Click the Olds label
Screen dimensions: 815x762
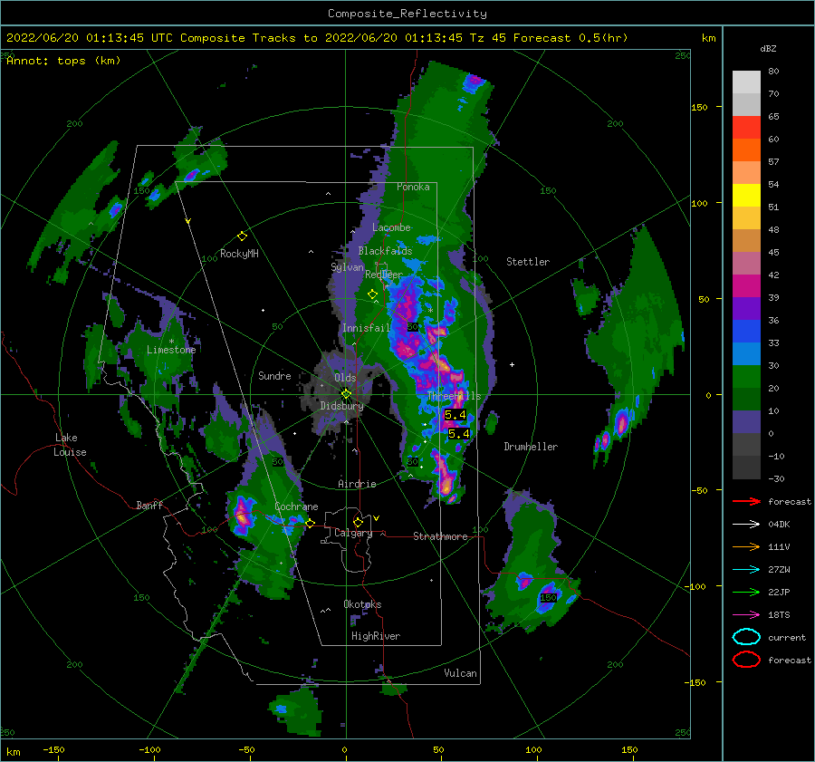[345, 378]
